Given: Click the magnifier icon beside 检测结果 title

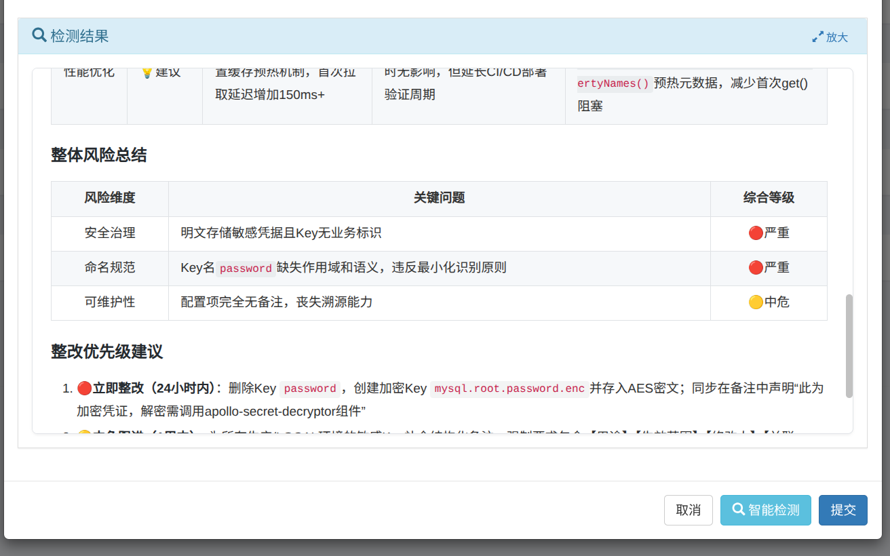Looking at the screenshot, I should click(39, 36).
